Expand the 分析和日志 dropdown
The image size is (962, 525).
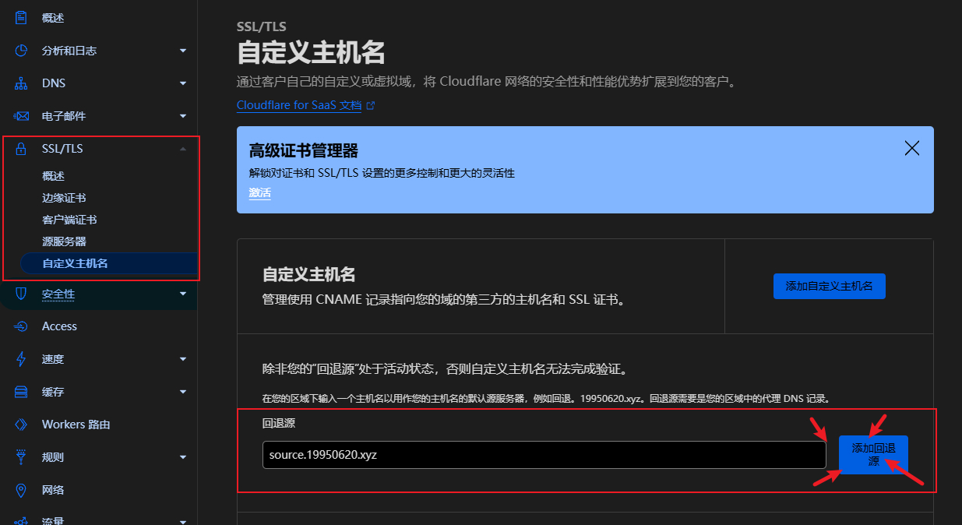pyautogui.click(x=182, y=50)
